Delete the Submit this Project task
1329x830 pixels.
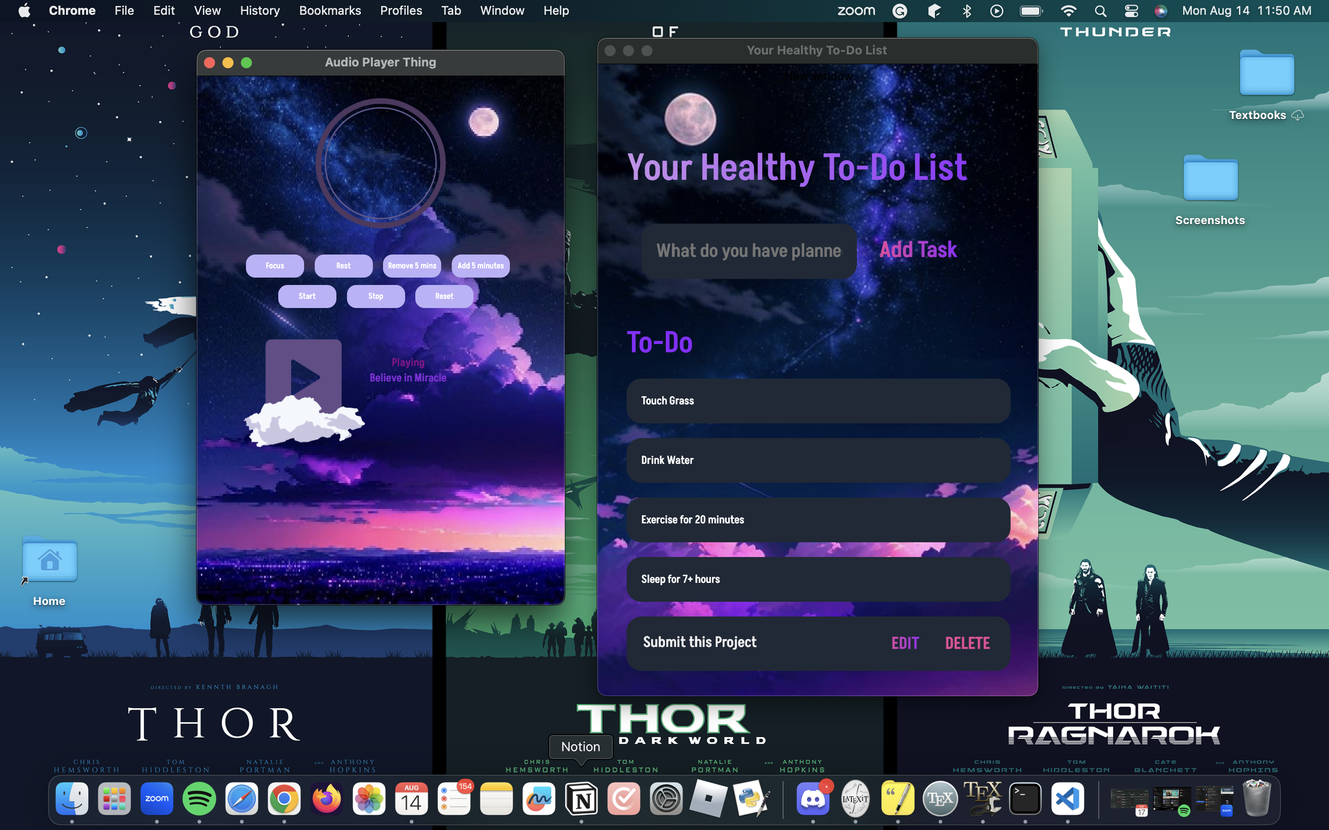(967, 643)
